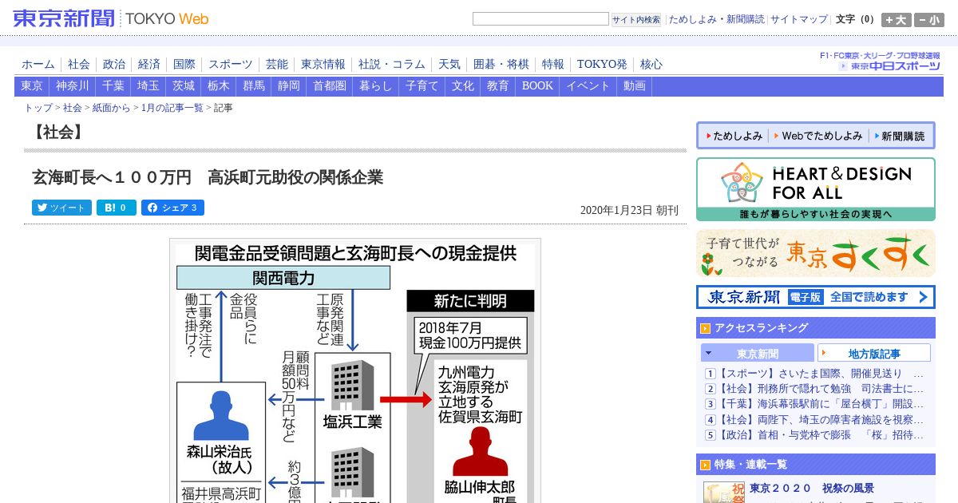Open 東京 in regional blue bar
Viewport: 958px width, 503px height.
32,86
